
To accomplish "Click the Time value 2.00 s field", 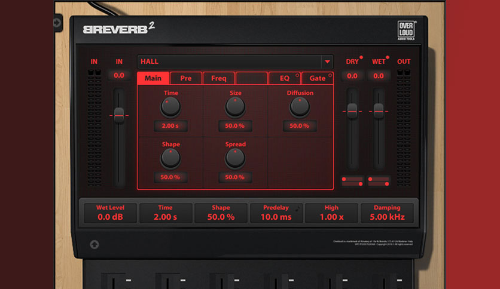I will [170, 126].
